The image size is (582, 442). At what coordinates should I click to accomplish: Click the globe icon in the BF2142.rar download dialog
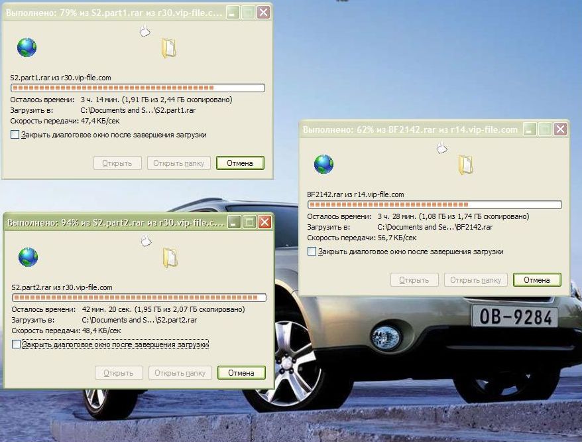click(x=323, y=164)
